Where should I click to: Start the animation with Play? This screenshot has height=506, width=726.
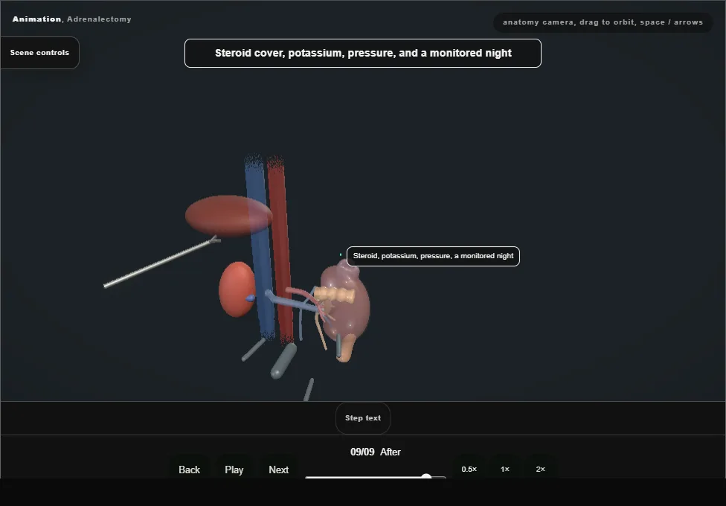[234, 470]
